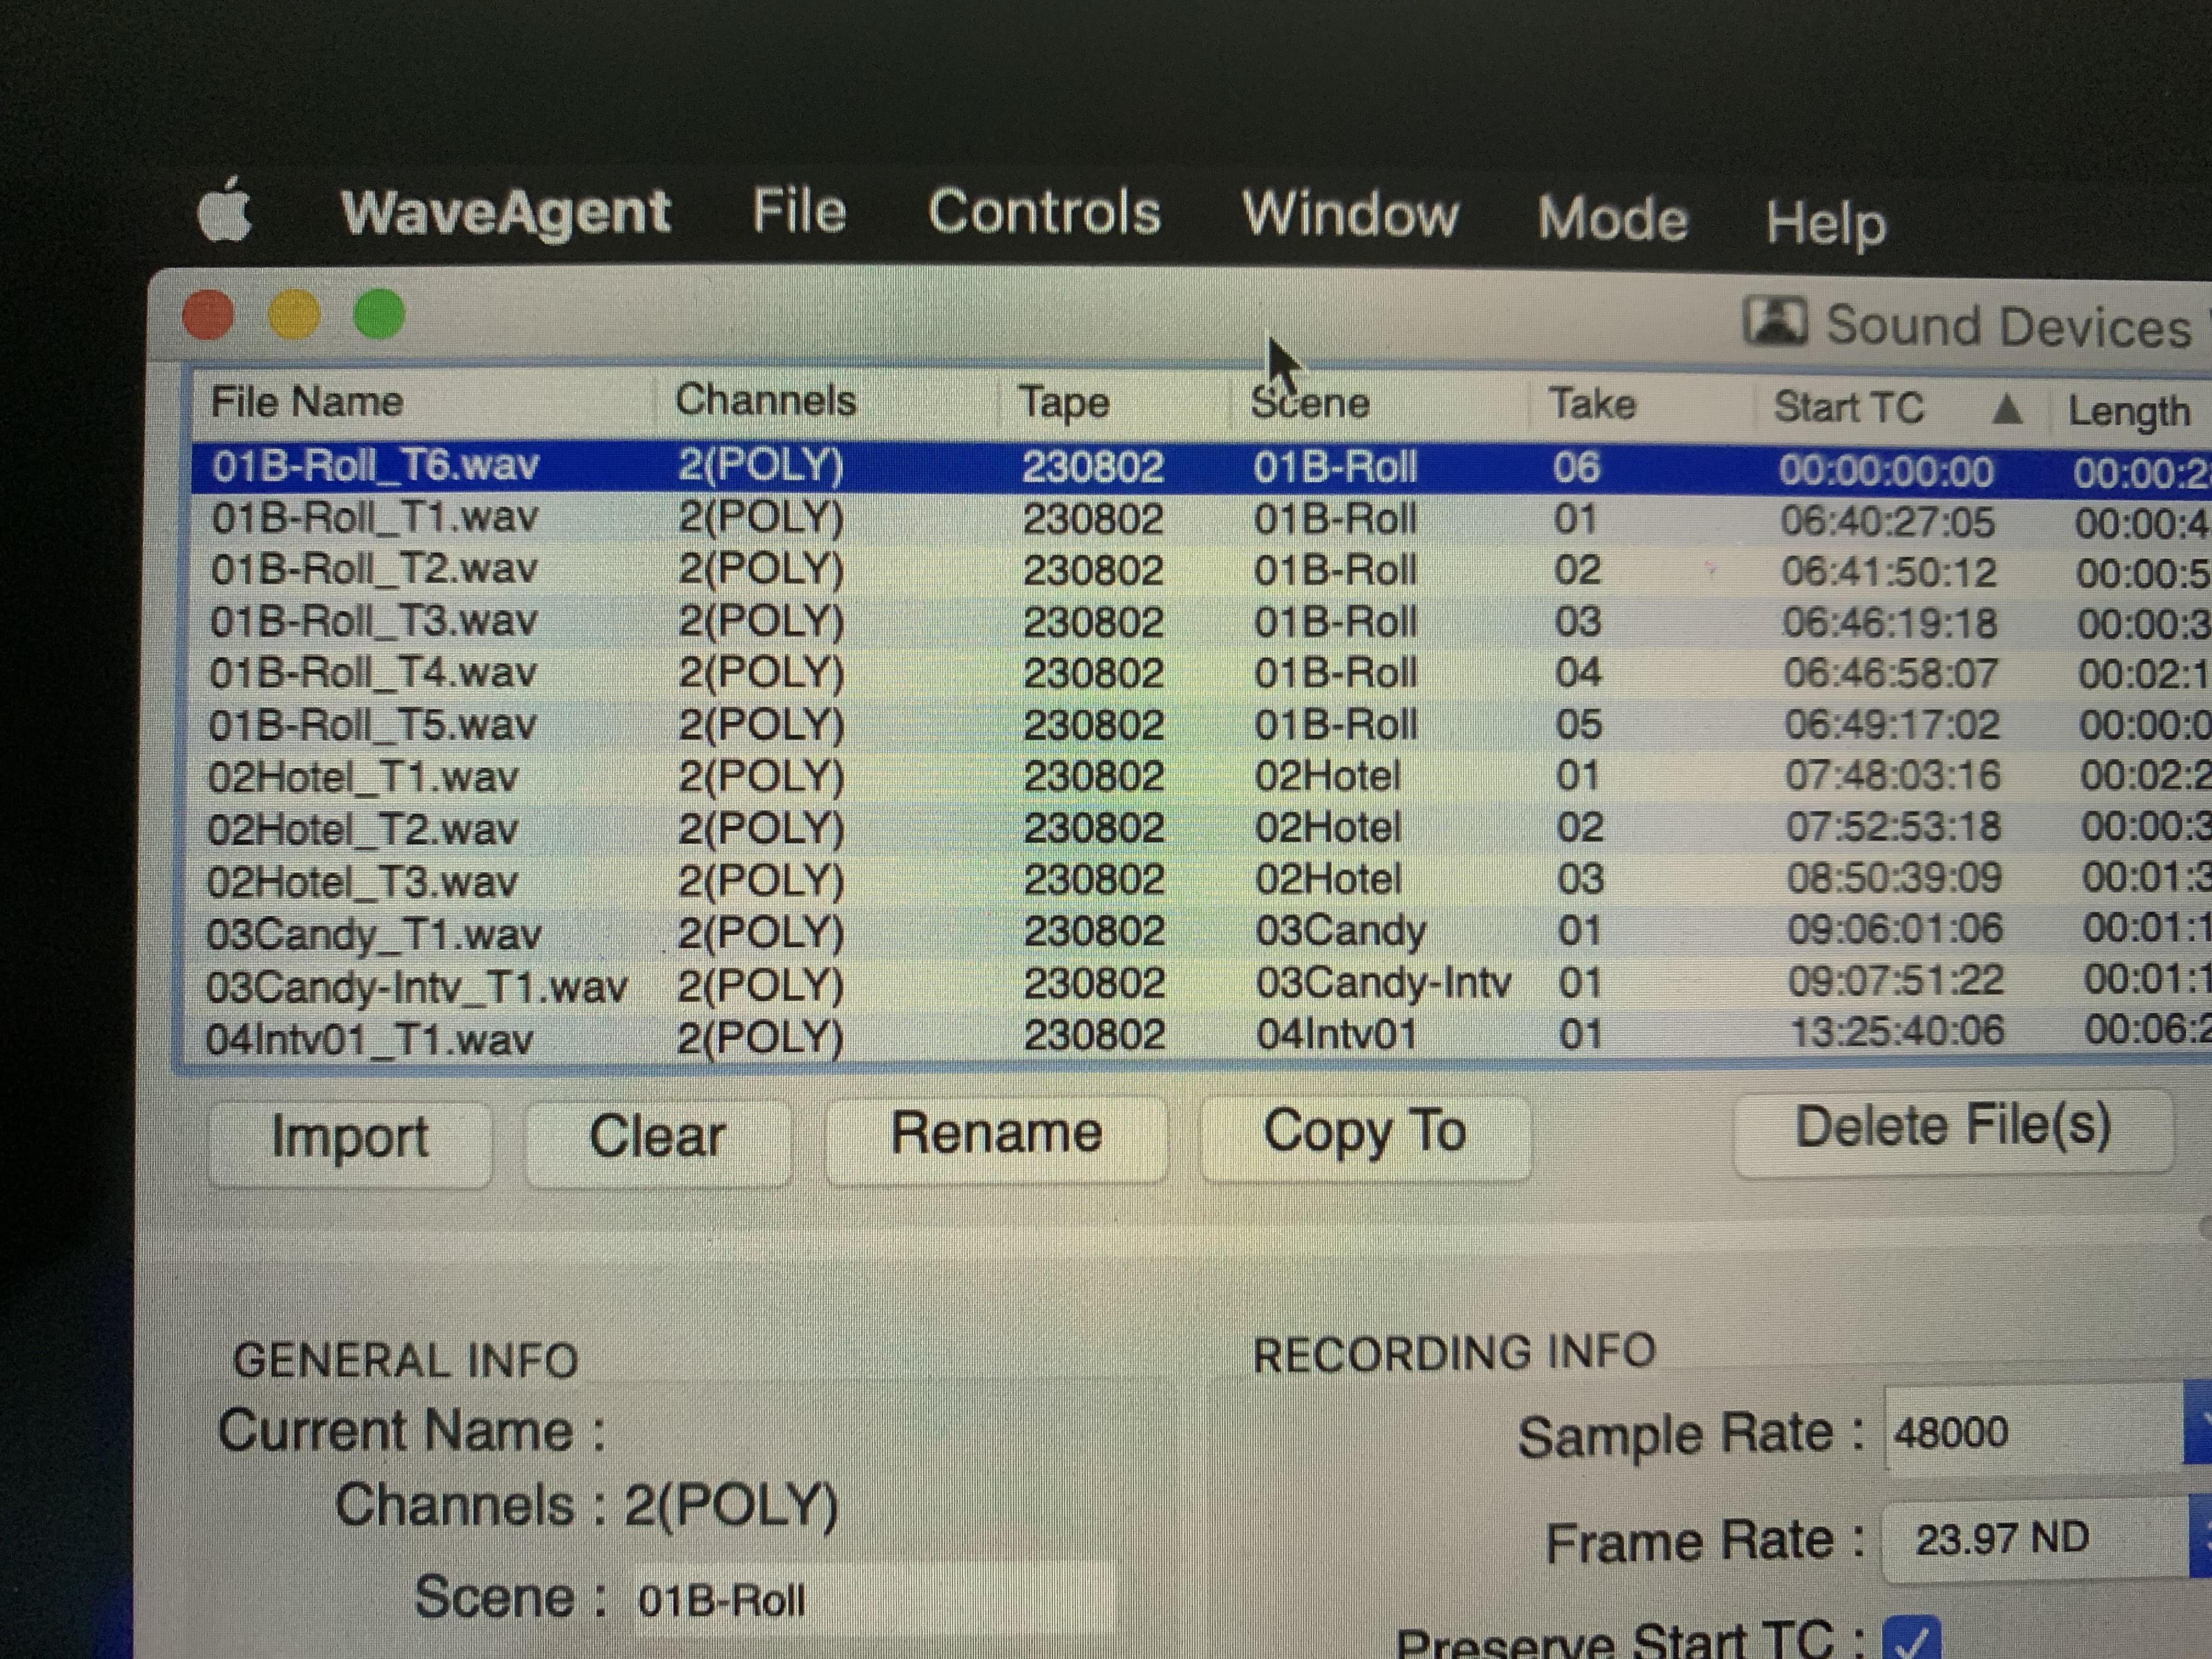Click Start TC value 09:06:01:06
Viewport: 2212px width, 1659px height.
pos(1896,929)
